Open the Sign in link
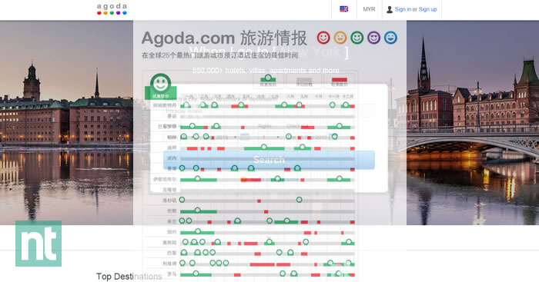This screenshot has width=539, height=282. point(403,9)
